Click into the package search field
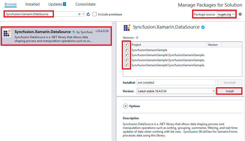The image size is (245, 141). tap(40, 14)
